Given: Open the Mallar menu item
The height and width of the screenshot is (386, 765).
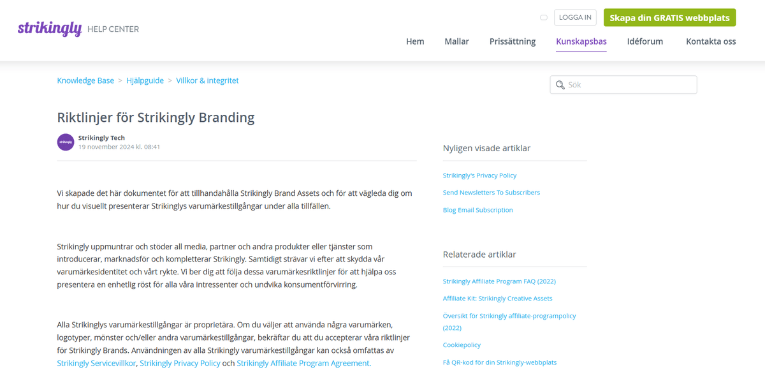Looking at the screenshot, I should tap(456, 41).
